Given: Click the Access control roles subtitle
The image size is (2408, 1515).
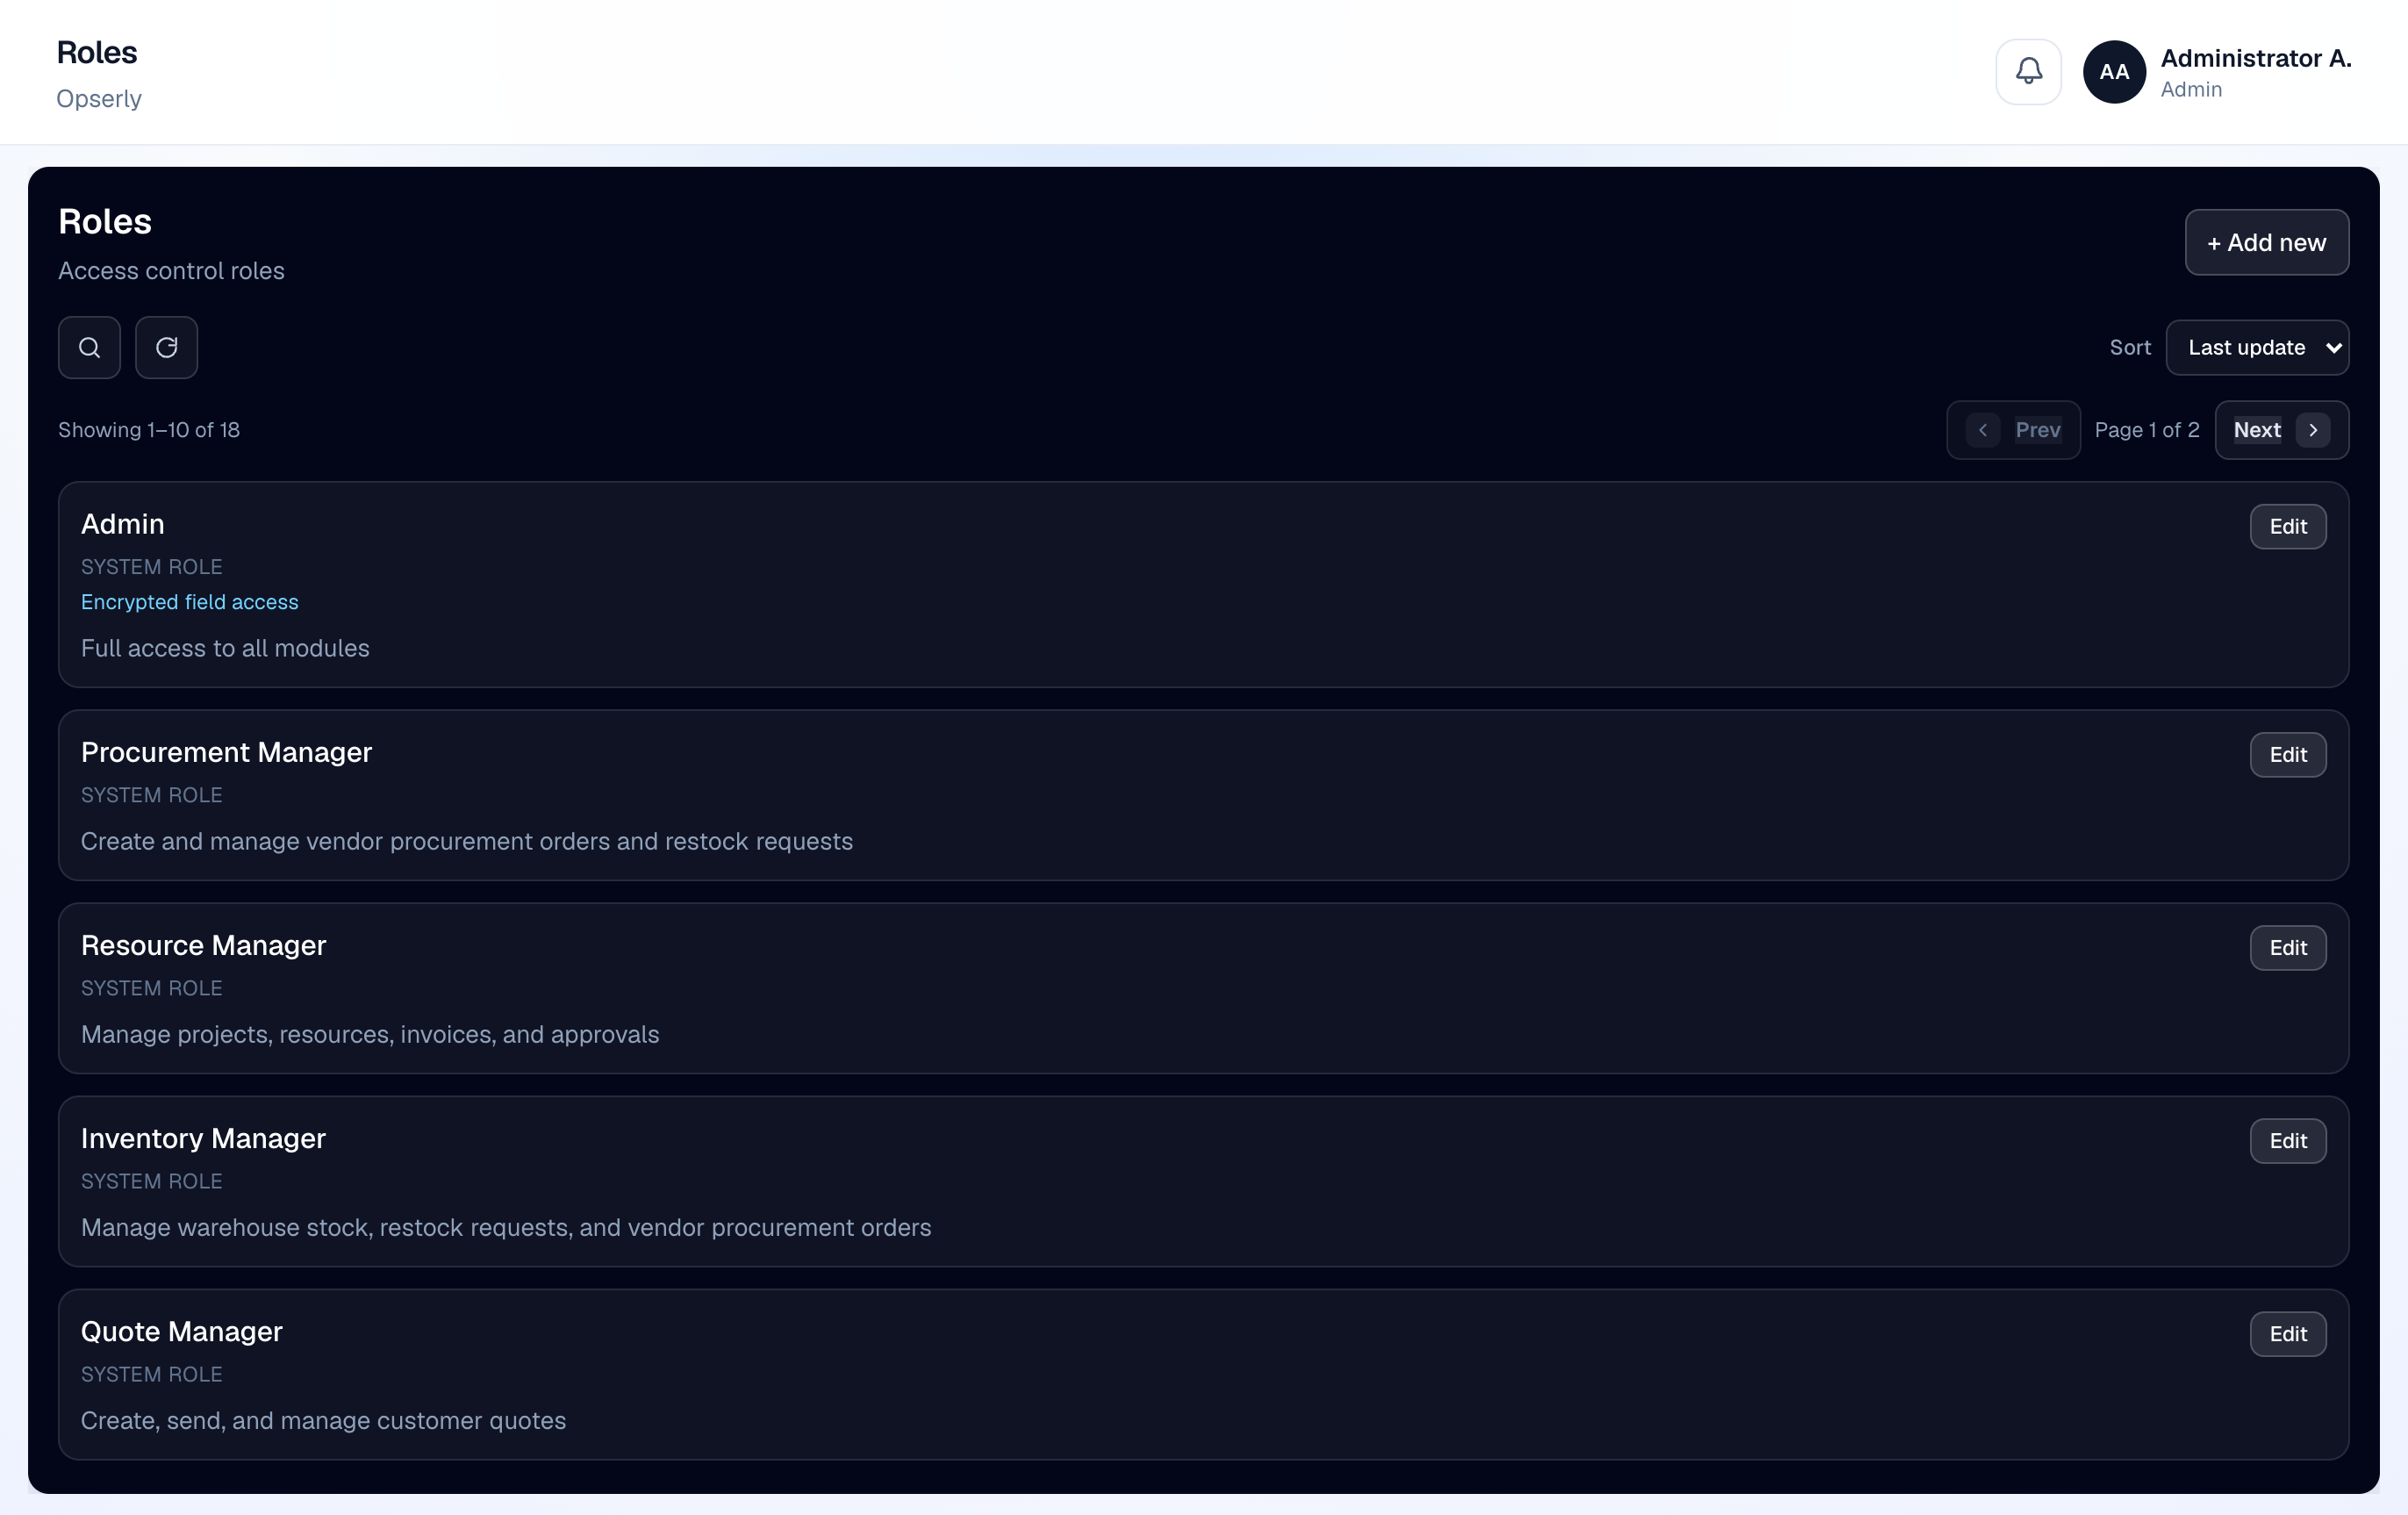Looking at the screenshot, I should tap(171, 271).
